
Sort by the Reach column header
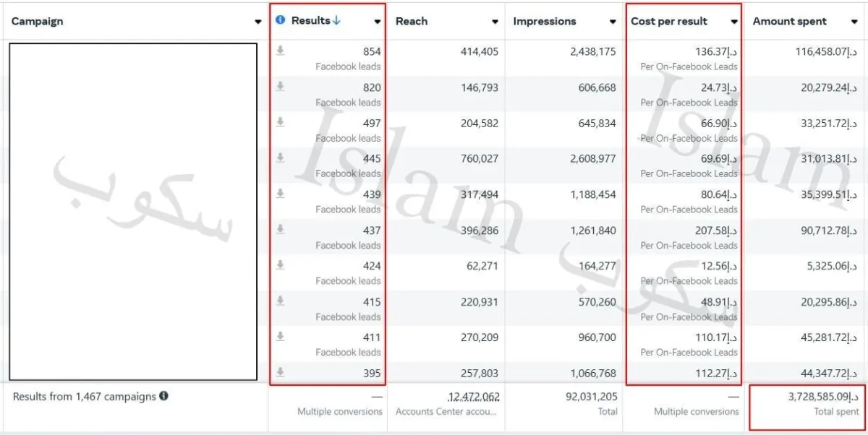tap(412, 21)
